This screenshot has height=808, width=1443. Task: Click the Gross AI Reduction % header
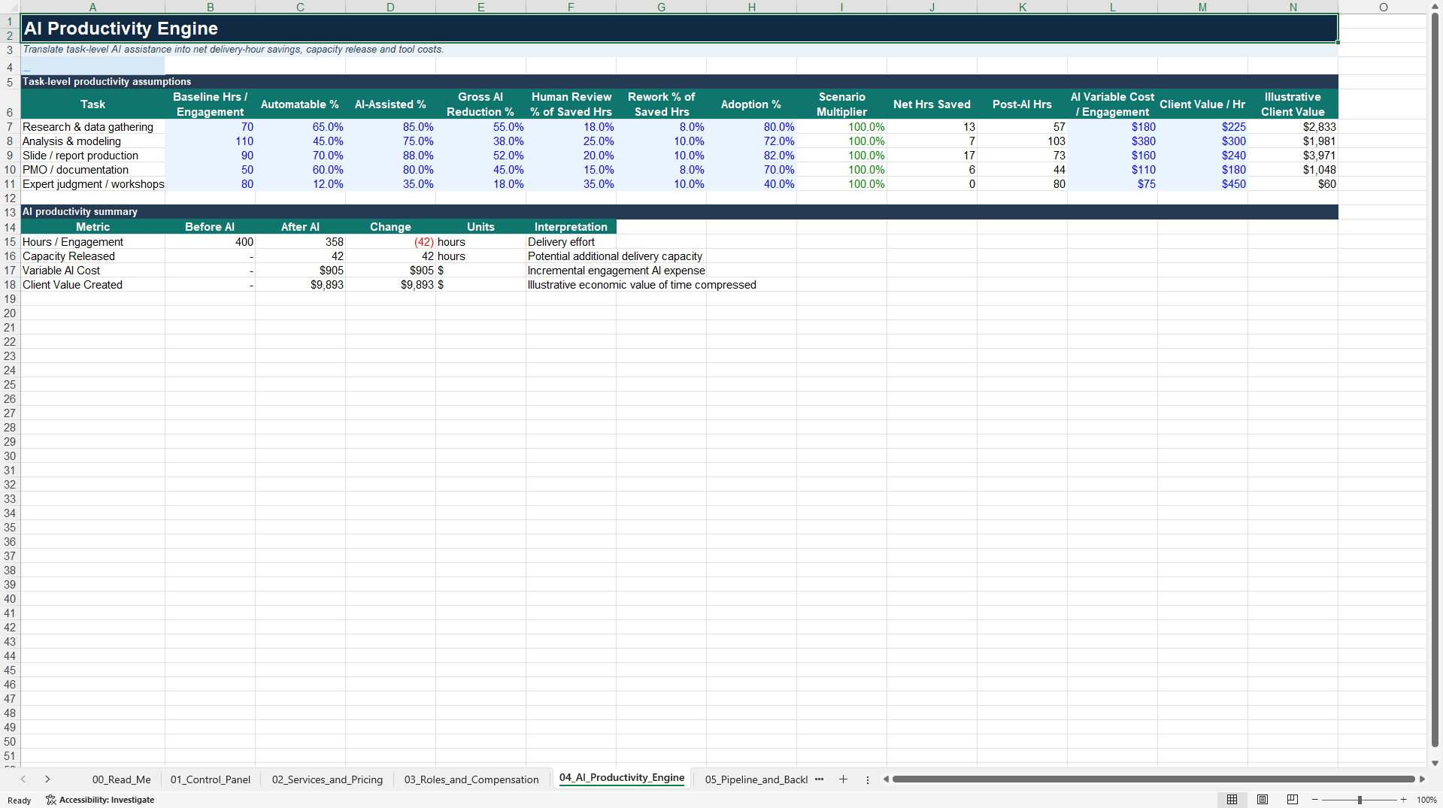coord(480,104)
